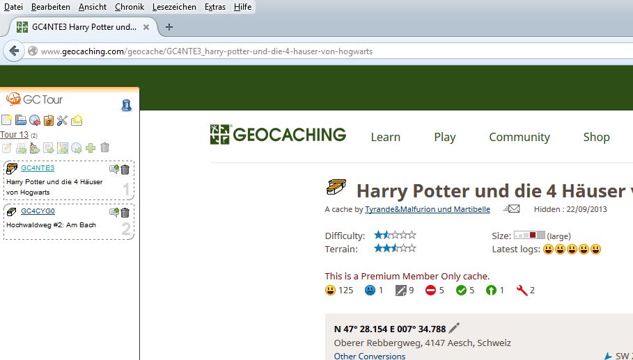633x360 pixels.
Task: Click the traditional cache icon beside page title
Action: [336, 187]
